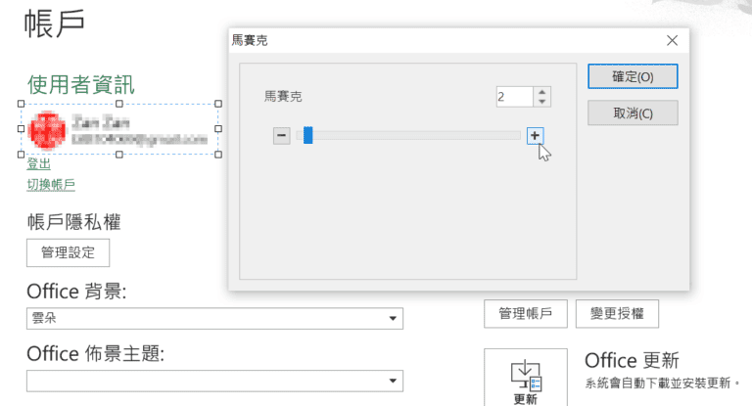Click the 帳戶隱私權 heading

coord(73,222)
